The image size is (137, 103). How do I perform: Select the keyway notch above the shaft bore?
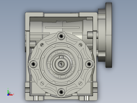(61, 57)
